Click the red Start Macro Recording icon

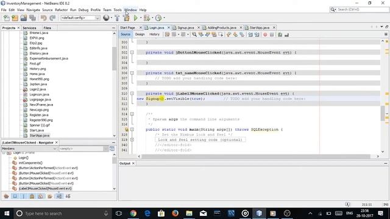point(265,35)
